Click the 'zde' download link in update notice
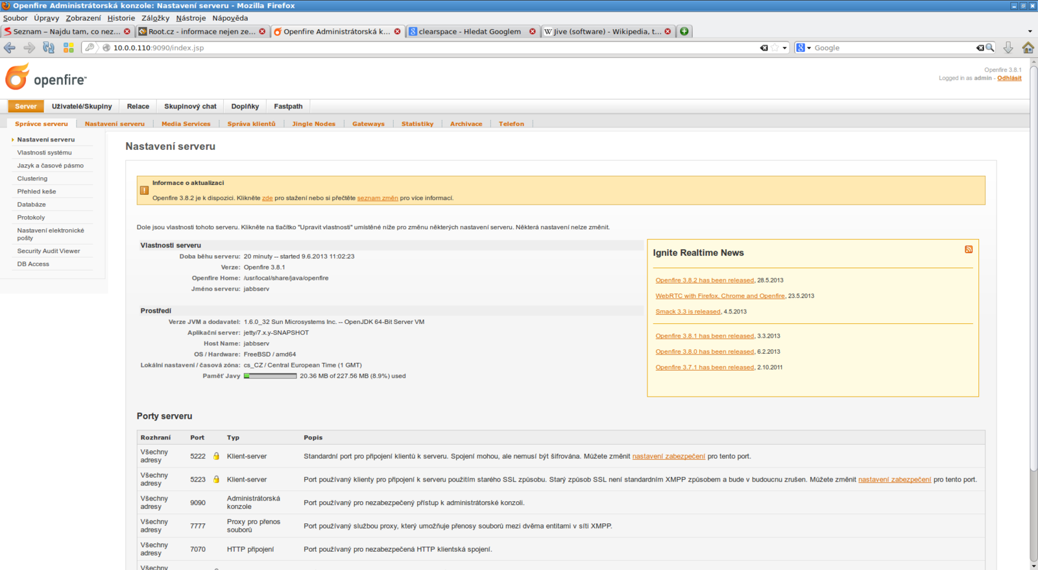The width and height of the screenshot is (1038, 570). coord(267,198)
